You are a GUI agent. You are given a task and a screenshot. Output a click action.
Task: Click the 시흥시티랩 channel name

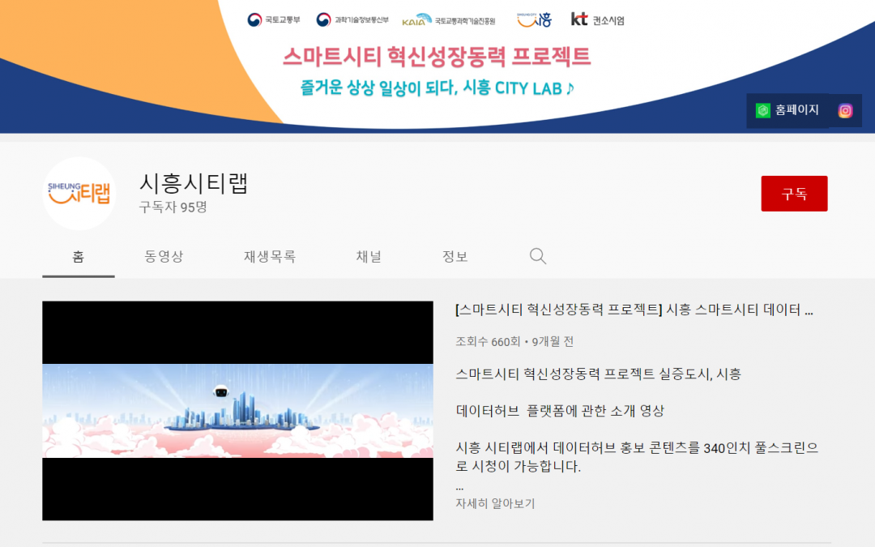click(x=194, y=183)
